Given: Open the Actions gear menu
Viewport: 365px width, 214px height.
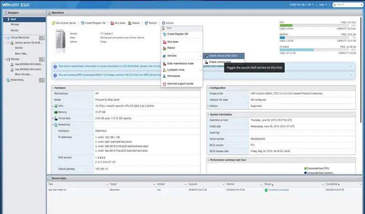Looking at the screenshot, I should pos(168,23).
